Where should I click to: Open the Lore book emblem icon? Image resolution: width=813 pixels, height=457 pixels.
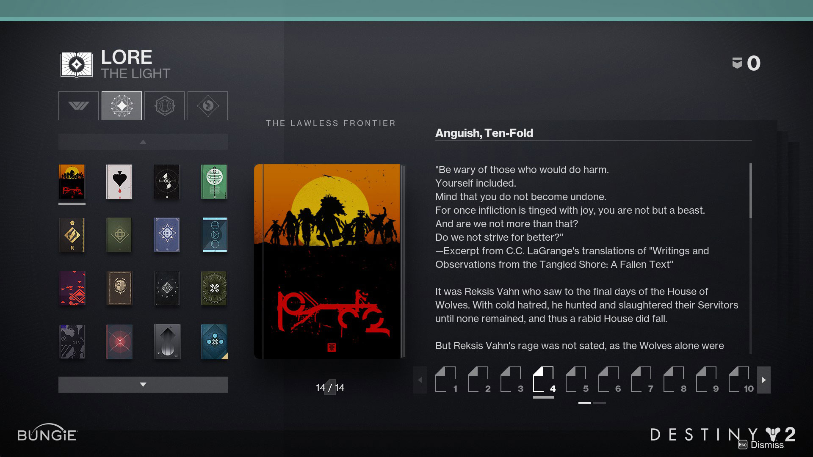tap(76, 65)
